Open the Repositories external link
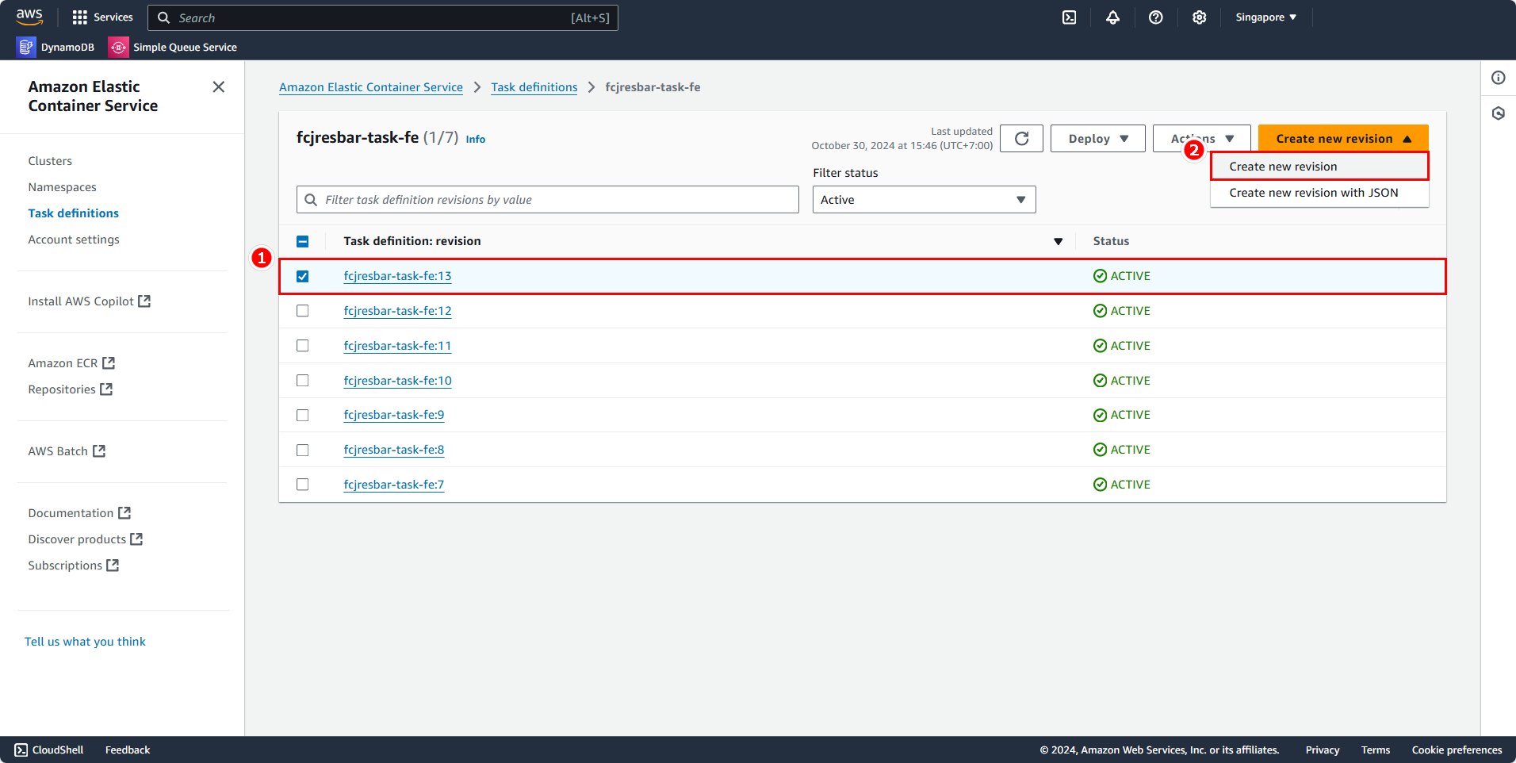 point(70,389)
